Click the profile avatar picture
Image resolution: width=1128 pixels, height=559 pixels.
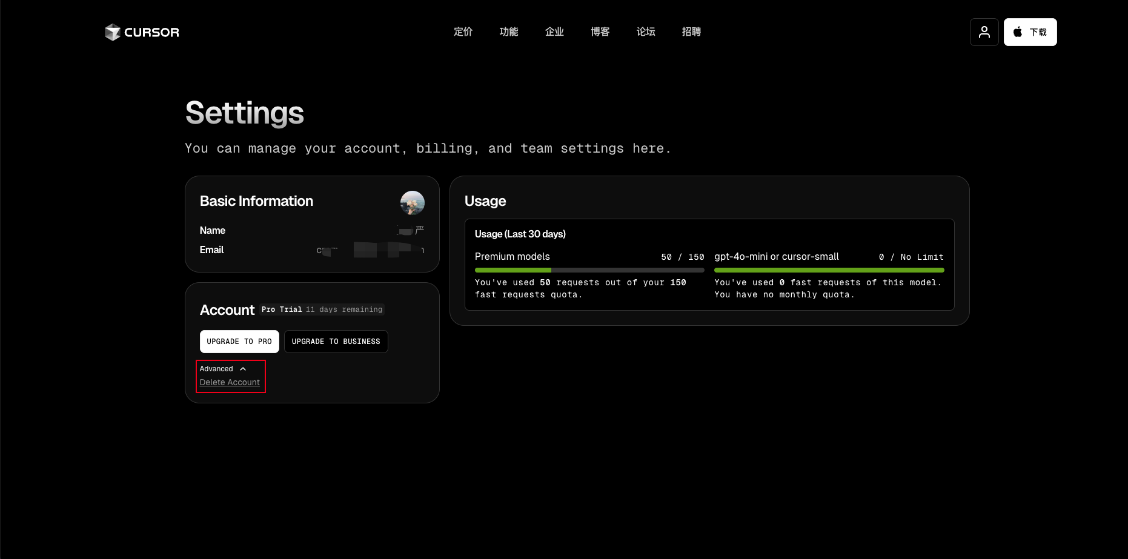[x=412, y=203]
